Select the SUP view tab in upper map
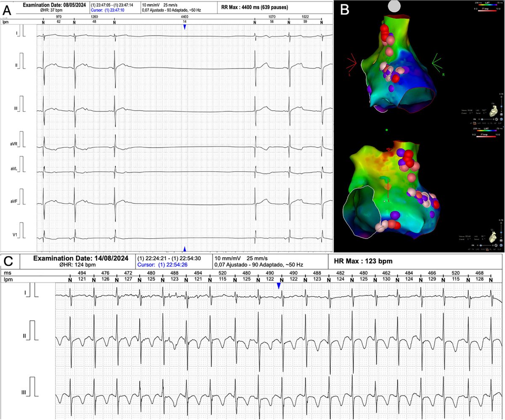 (x=500, y=123)
